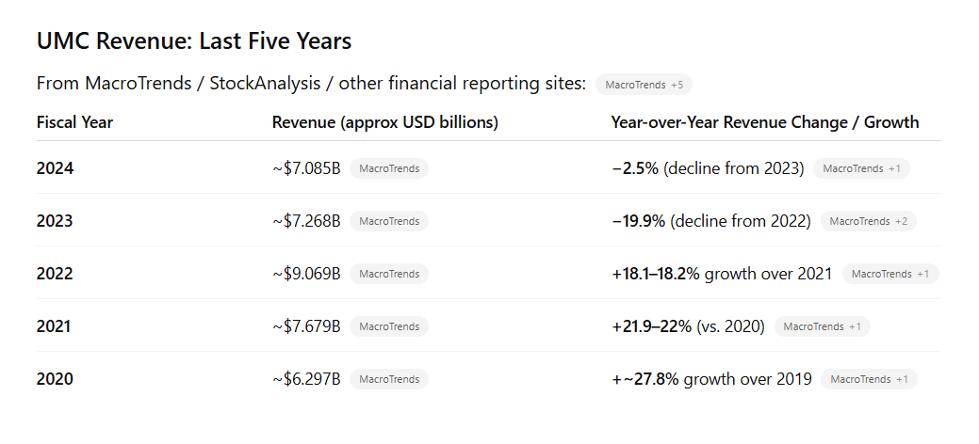Click MacroTrends chip beside ~$6.297B
Viewport: 979px width, 444px height.
coord(389,379)
